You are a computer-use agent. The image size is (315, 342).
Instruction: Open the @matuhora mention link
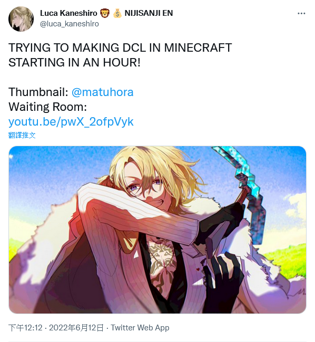tap(103, 92)
